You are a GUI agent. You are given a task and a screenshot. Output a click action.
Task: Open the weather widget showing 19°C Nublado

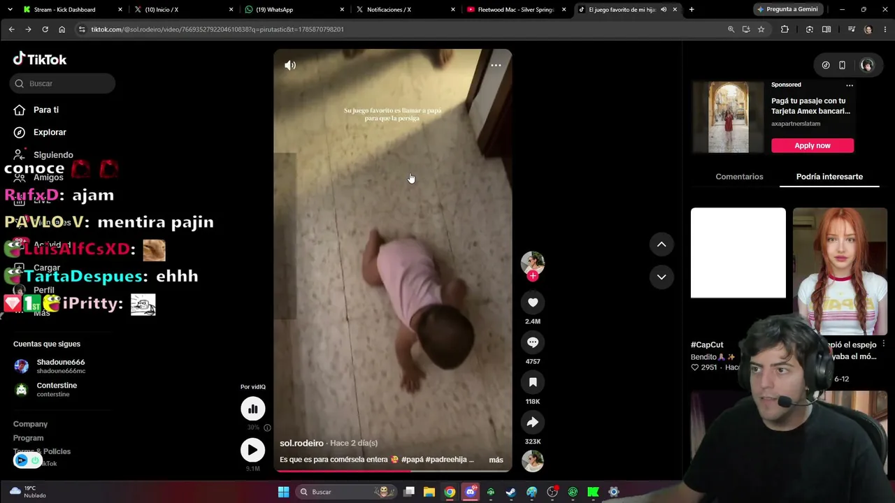[28, 492]
